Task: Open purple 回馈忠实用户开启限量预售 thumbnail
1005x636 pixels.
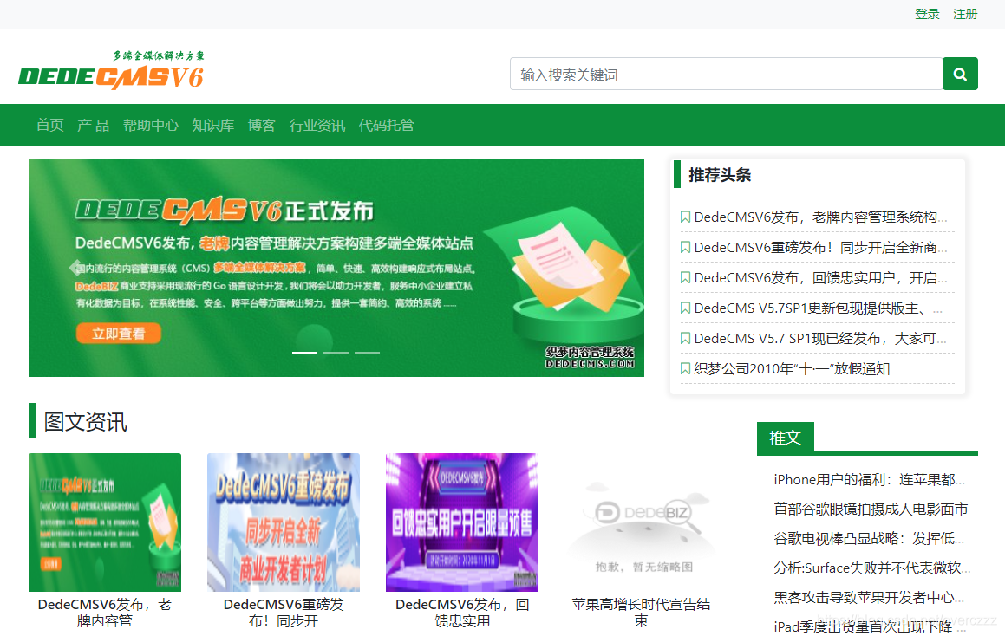Action: [462, 522]
